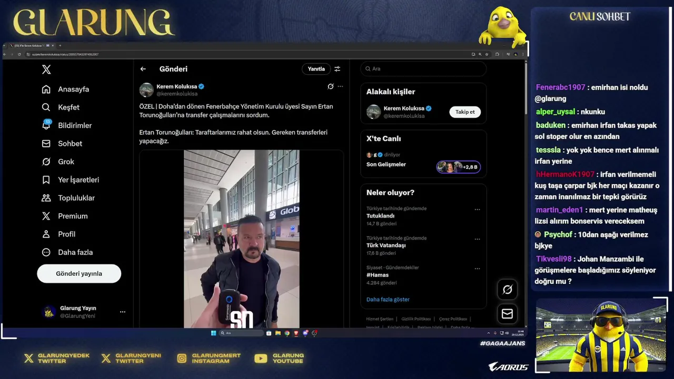Viewport: 674px width, 379px height.
Task: Click Gizlilik Politikası footer link
Action: coord(416,319)
